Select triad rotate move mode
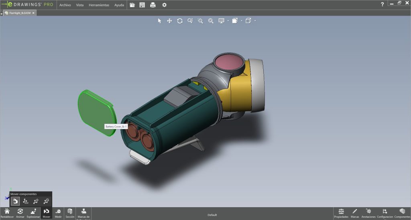This screenshot has height=220, width=411. 46,201
